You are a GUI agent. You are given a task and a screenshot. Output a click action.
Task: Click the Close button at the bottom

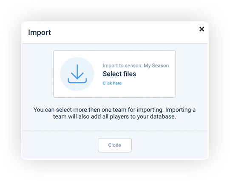pos(115,145)
